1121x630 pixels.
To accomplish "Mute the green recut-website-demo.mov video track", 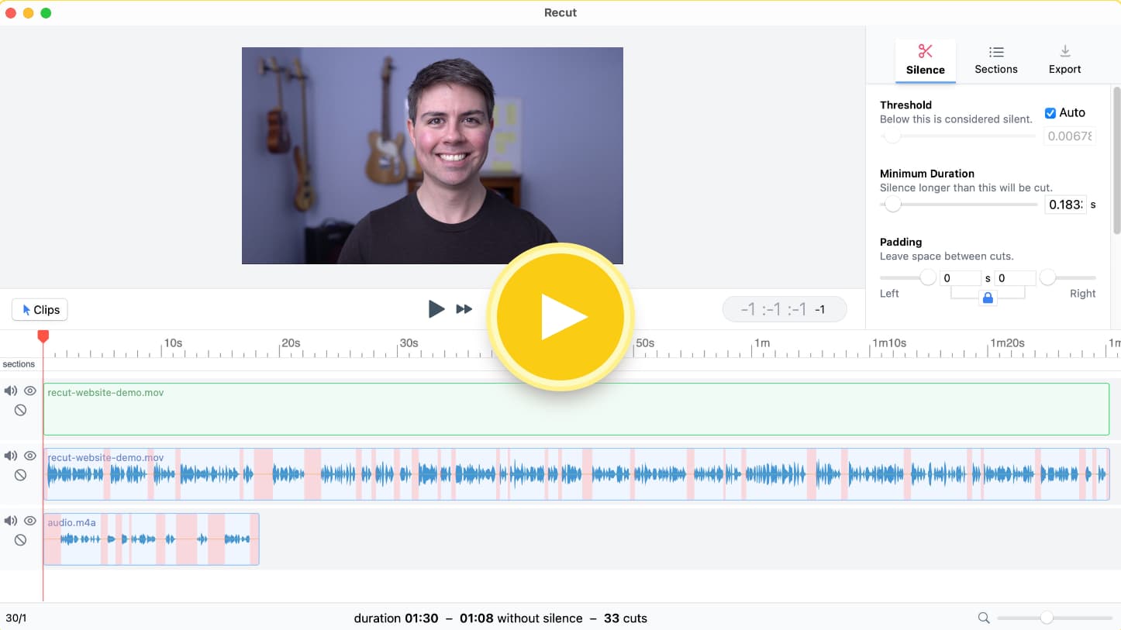I will pyautogui.click(x=11, y=391).
